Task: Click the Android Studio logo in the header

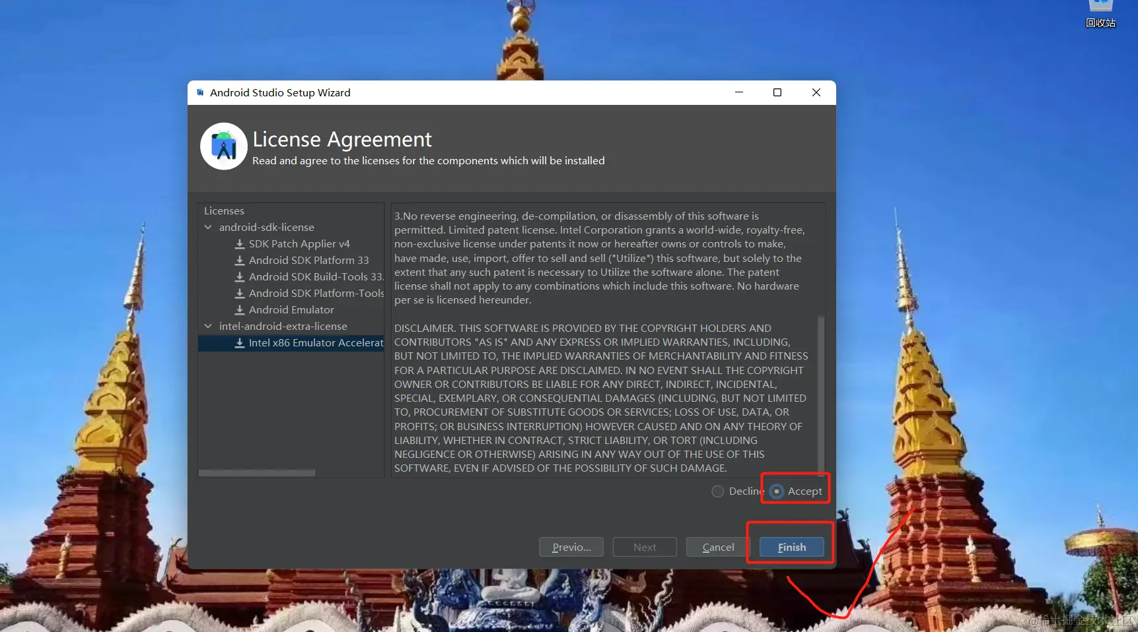Action: coord(224,146)
